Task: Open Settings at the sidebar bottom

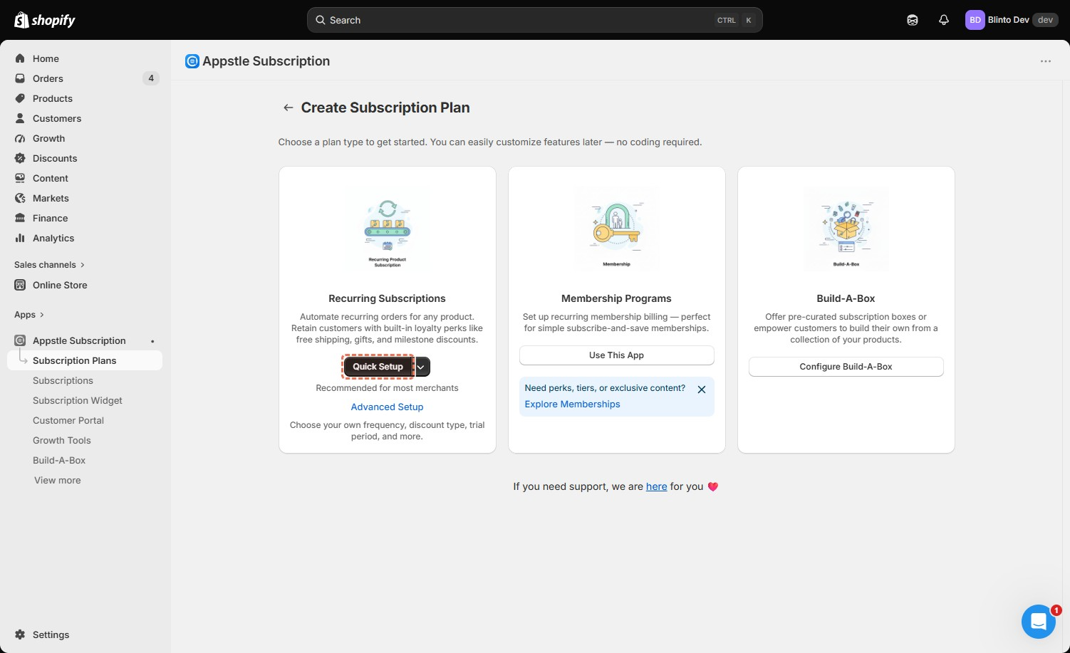Action: 85,634
